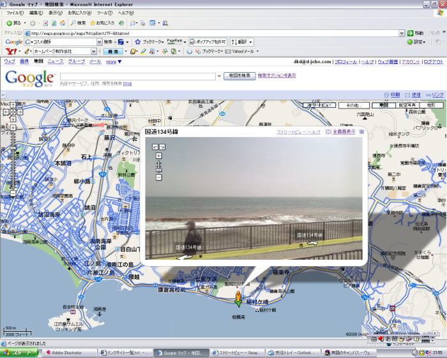Open the 表示(V) menu
Image resolution: width=447 pixels, height=358 pixels.
[56, 13]
